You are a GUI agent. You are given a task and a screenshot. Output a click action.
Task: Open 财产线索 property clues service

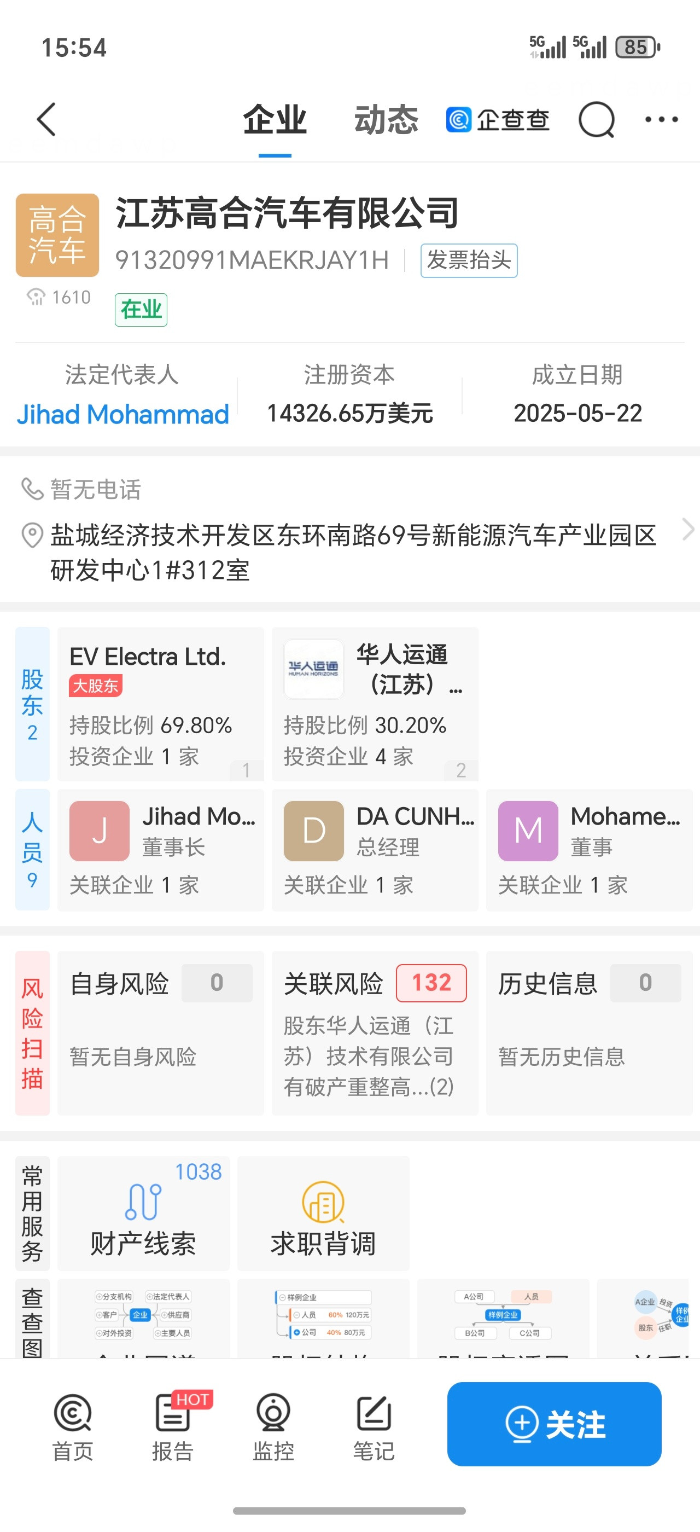coord(143,1213)
